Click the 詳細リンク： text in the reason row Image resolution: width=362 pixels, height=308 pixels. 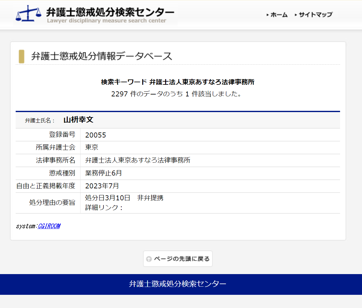(104, 208)
